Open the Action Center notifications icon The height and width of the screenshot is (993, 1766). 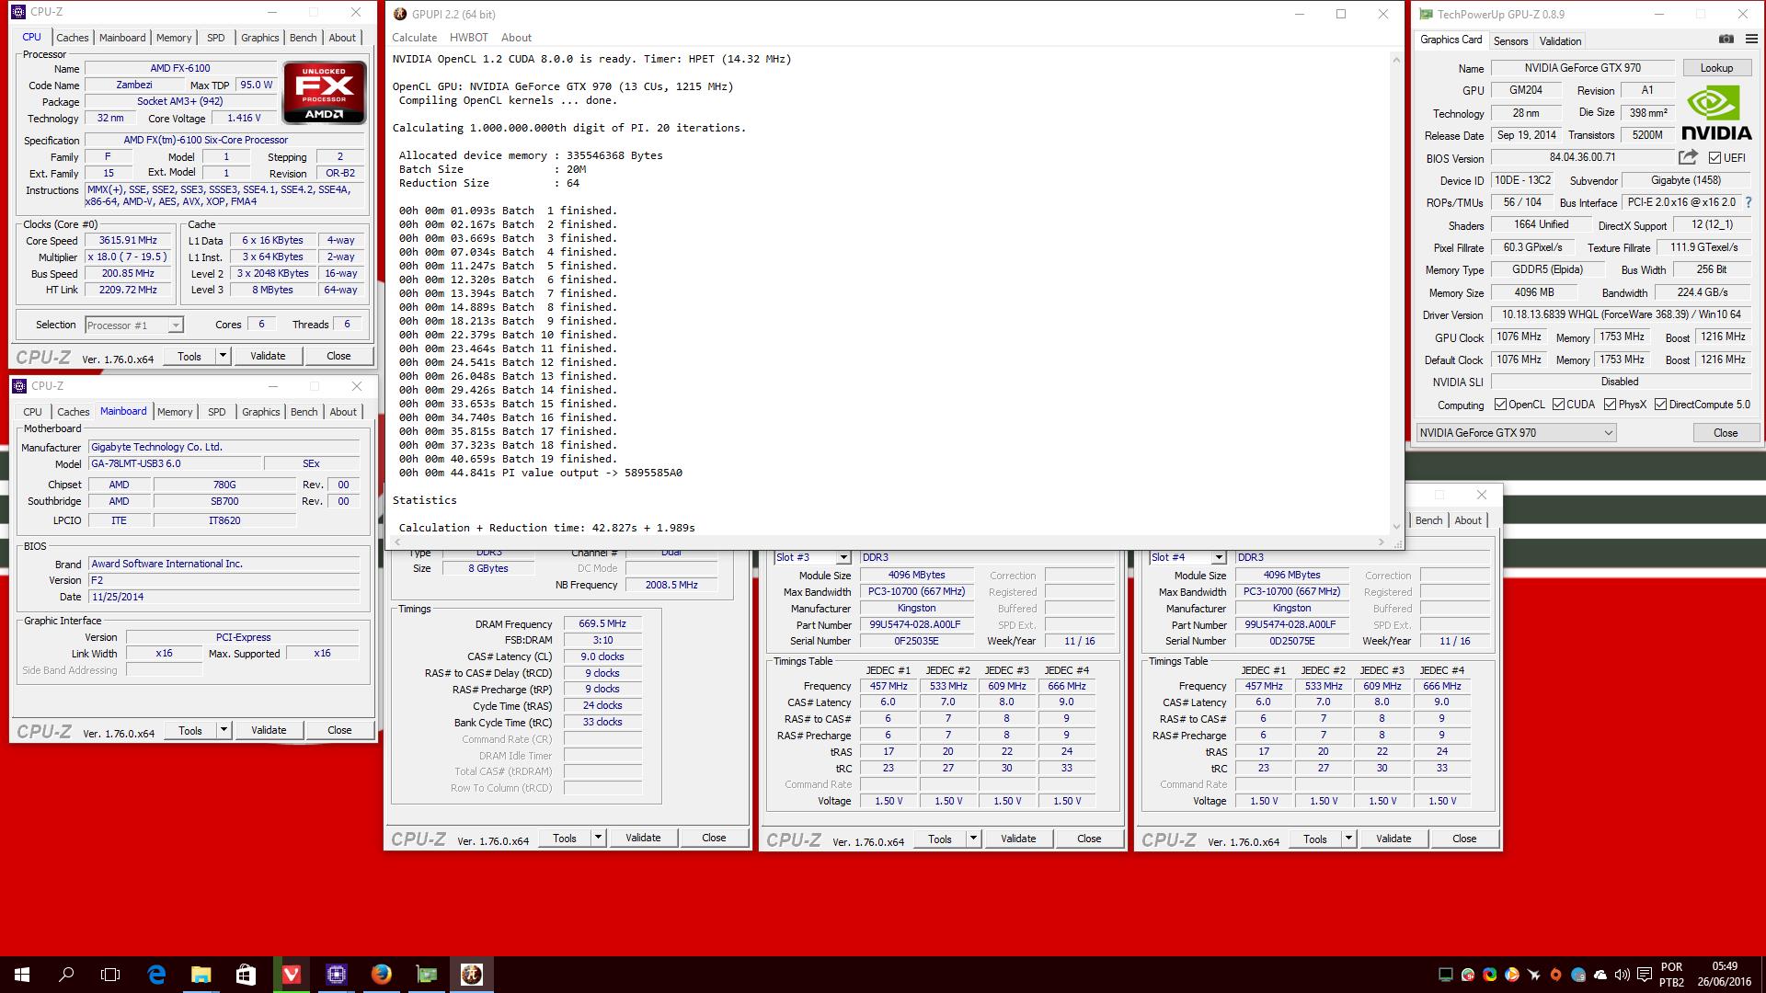tap(1644, 975)
